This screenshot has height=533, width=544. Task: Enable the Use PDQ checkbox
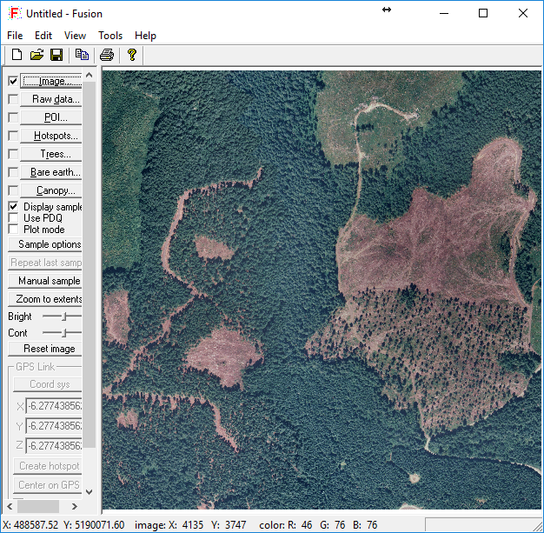(13, 218)
